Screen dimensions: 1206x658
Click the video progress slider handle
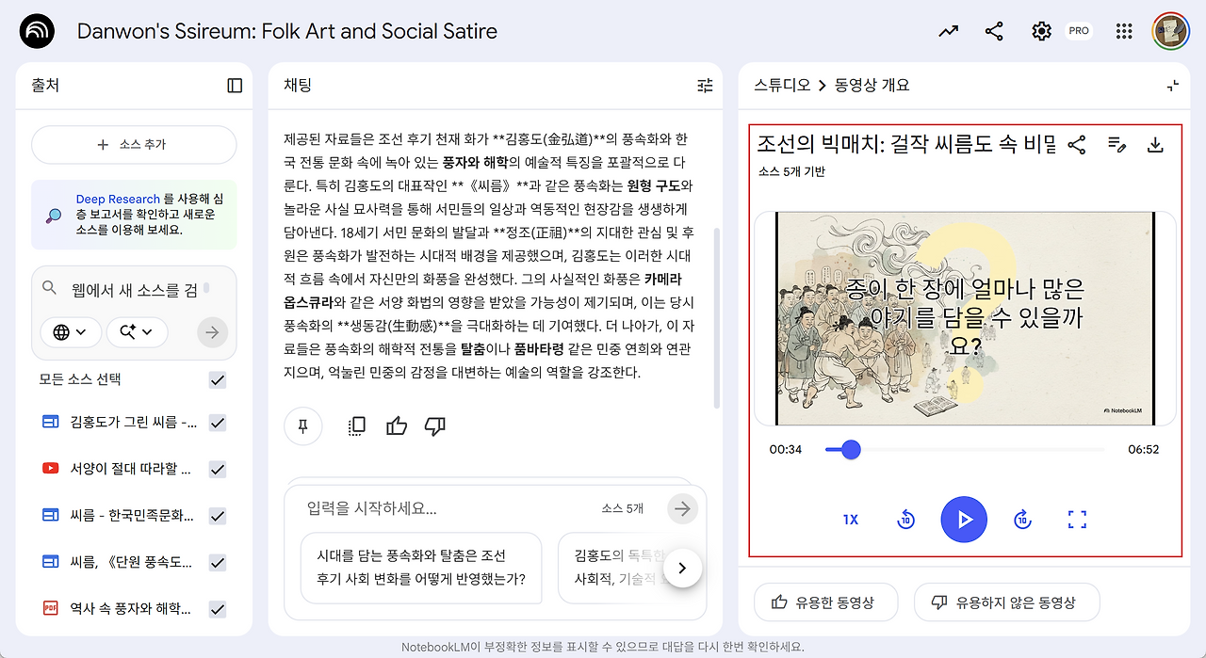851,450
